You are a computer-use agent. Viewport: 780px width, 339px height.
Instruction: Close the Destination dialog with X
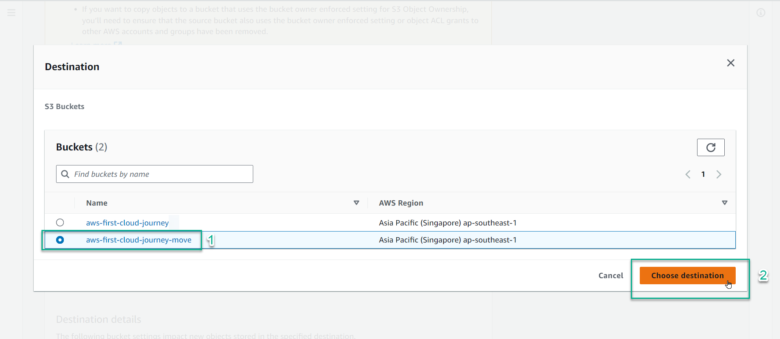tap(730, 63)
